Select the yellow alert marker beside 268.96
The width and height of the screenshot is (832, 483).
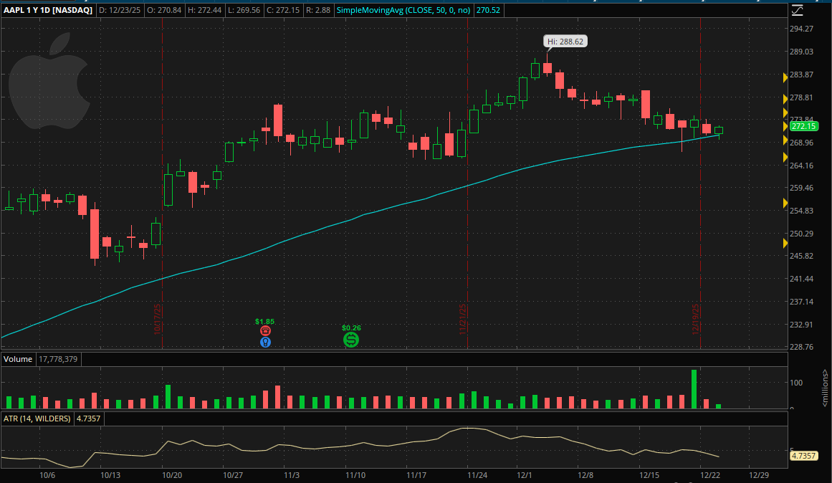tap(785, 140)
